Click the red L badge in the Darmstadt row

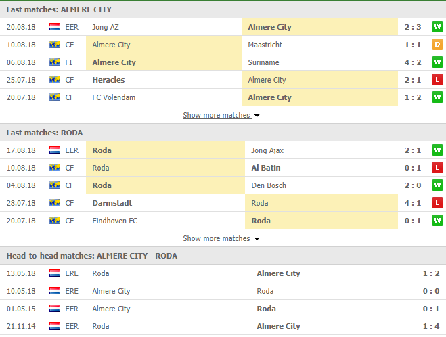437,203
